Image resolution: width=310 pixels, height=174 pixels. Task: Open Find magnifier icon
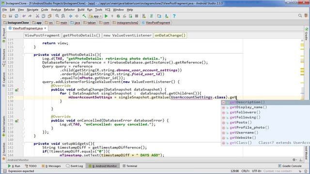tap(57, 16)
